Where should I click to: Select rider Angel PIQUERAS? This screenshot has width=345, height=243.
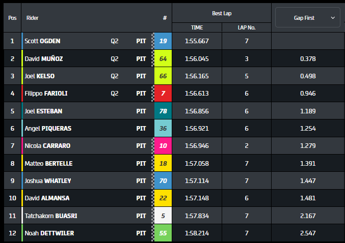pos(48,129)
